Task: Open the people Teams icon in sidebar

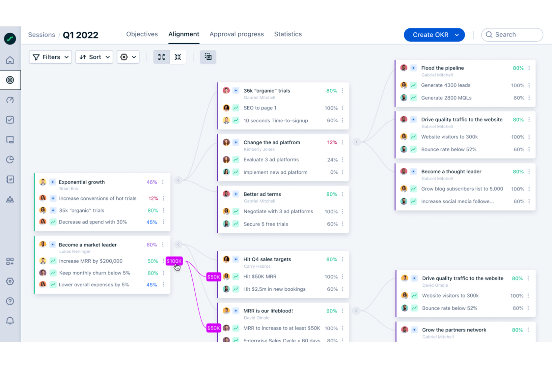Action: 10,199
